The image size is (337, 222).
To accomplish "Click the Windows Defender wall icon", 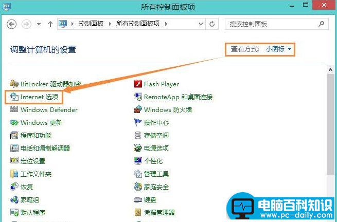I will pos(14,109).
